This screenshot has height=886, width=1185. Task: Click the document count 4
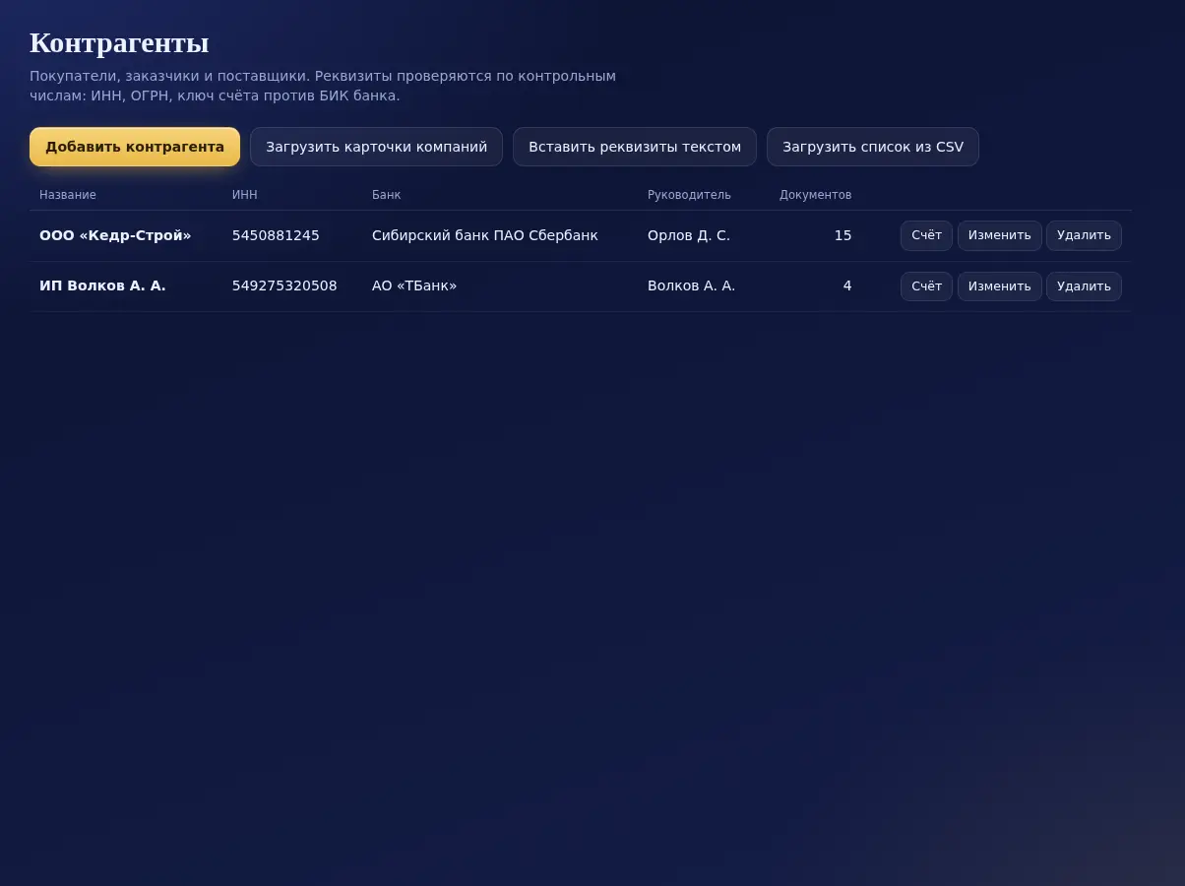click(847, 285)
